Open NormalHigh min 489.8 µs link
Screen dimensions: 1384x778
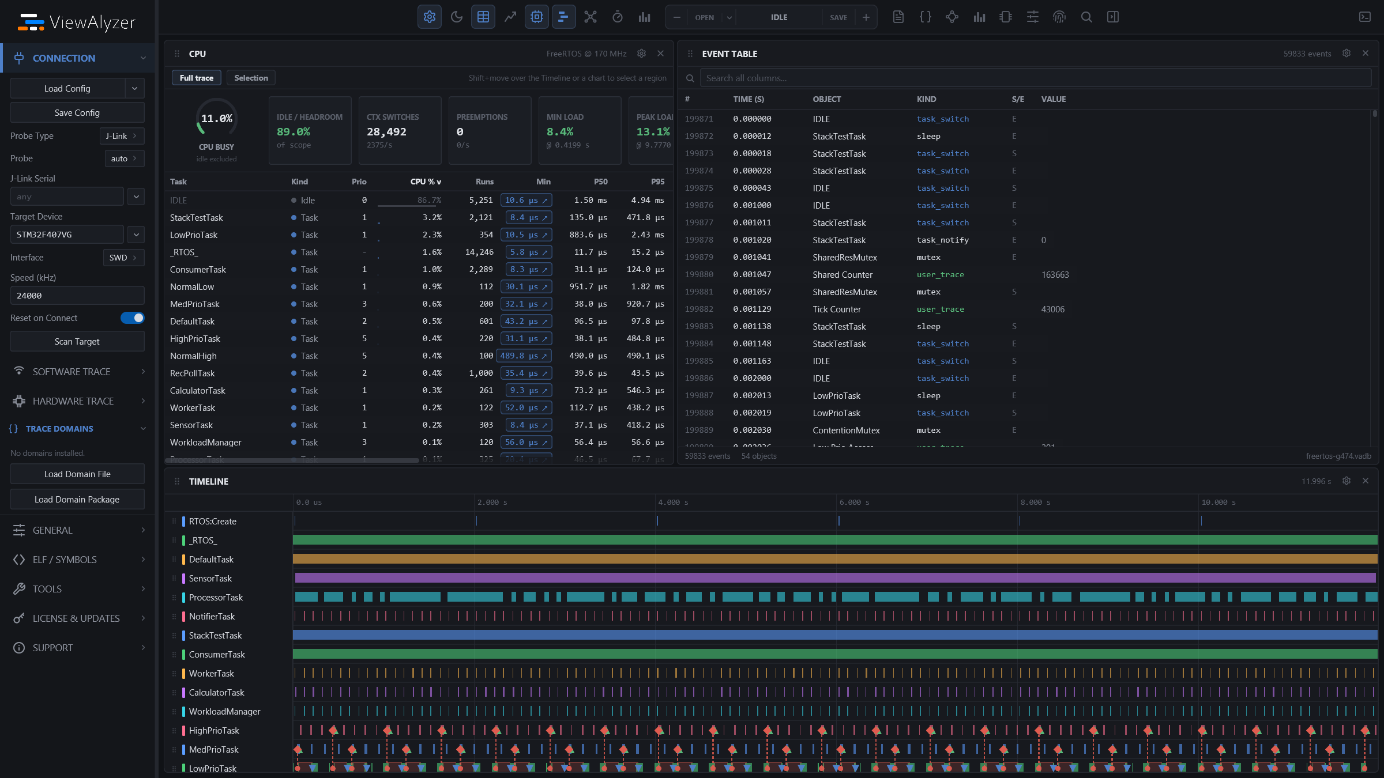[524, 356]
